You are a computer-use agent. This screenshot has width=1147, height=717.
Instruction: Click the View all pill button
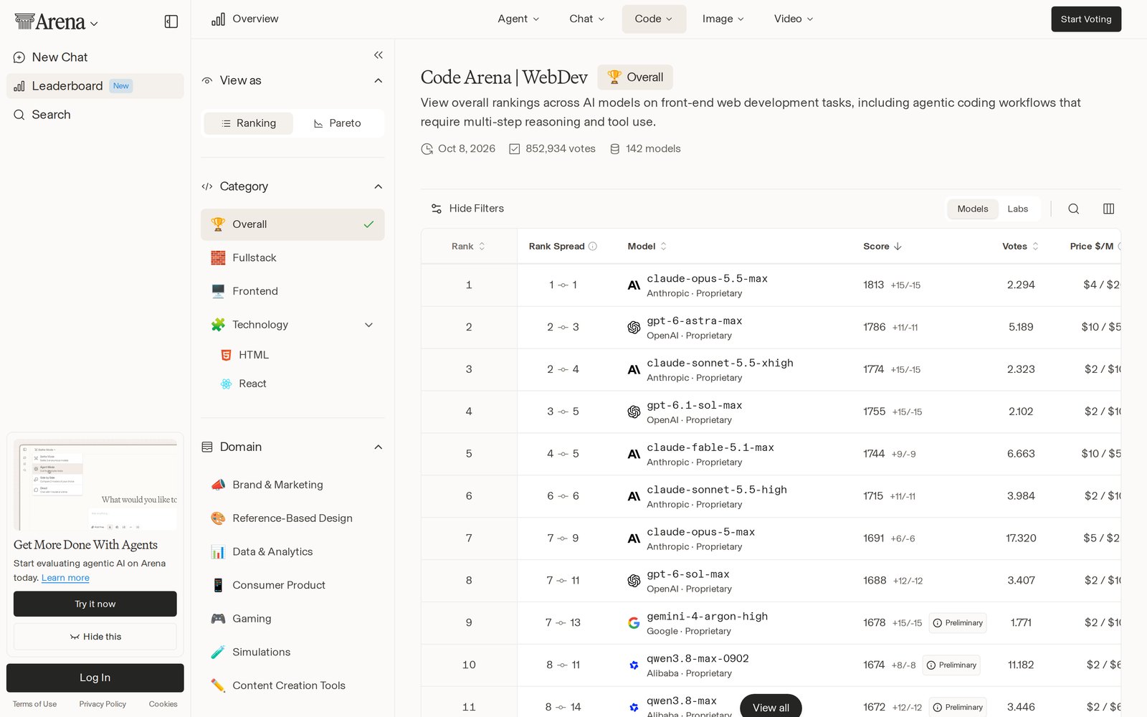771,707
